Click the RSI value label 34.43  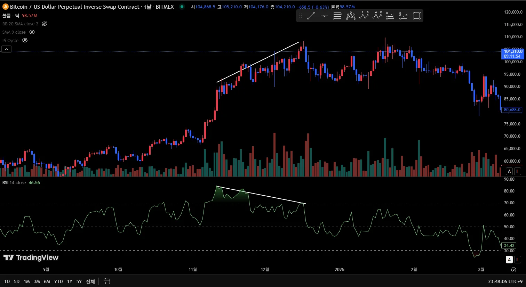pos(509,246)
